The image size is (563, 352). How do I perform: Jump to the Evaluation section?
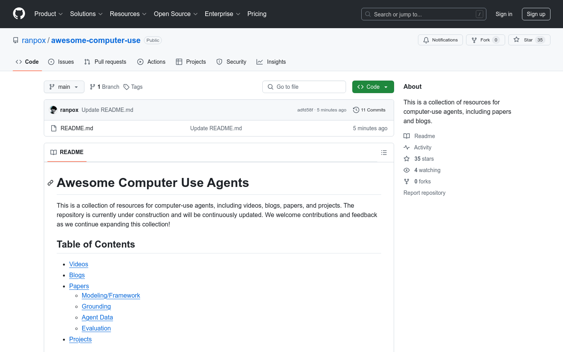click(x=96, y=329)
